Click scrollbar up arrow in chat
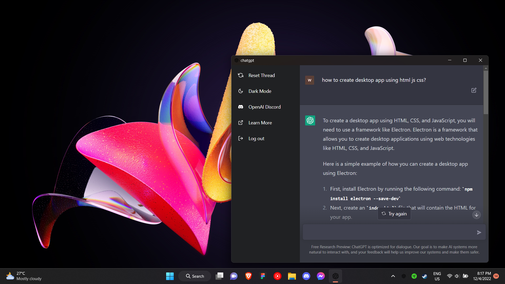 pos(486,68)
